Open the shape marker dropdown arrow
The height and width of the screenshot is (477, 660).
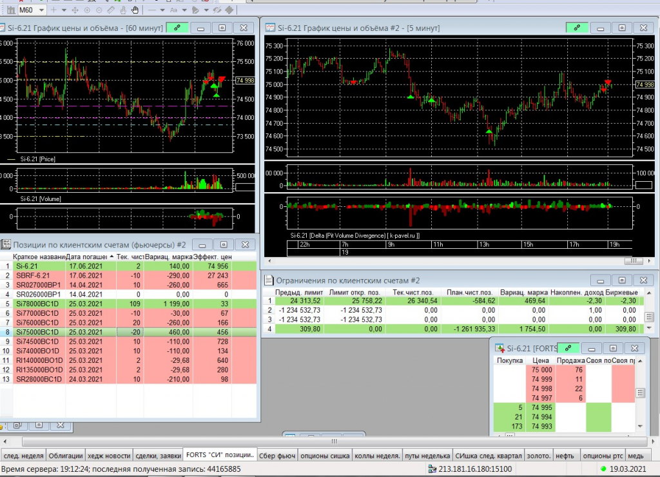[206, 10]
